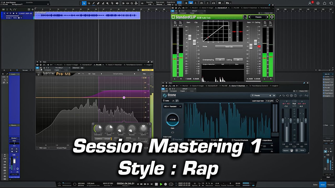Toggle Ceiling On button in StandardCLIP
The height and width of the screenshot is (188, 335).
238,60
